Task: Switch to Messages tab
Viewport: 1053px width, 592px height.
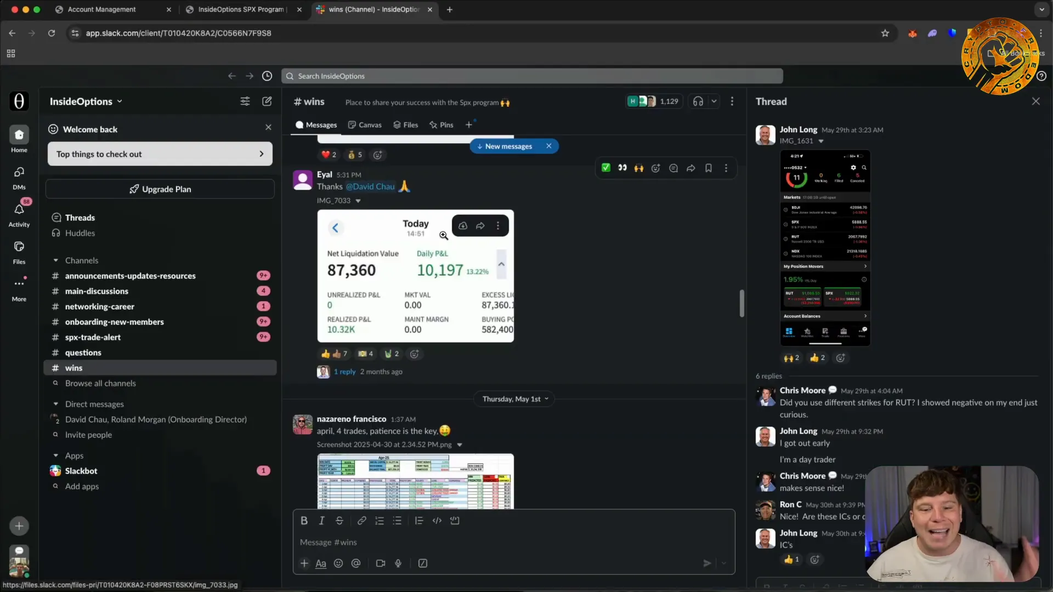Action: (x=316, y=125)
